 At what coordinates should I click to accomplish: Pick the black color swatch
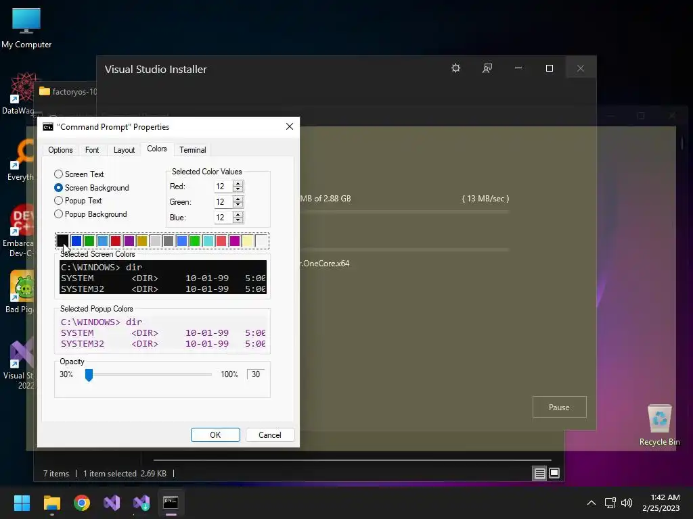click(x=63, y=241)
